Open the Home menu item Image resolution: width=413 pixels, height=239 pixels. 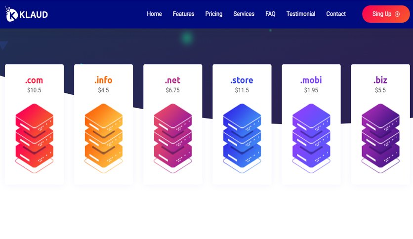(x=154, y=14)
